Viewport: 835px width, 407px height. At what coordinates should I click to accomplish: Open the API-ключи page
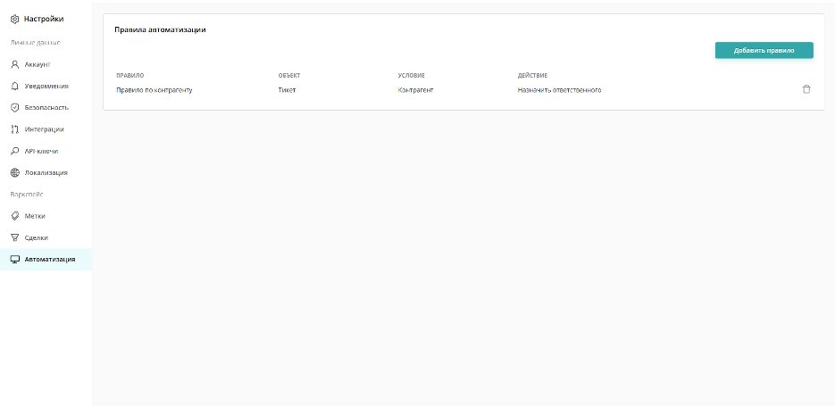(46, 151)
